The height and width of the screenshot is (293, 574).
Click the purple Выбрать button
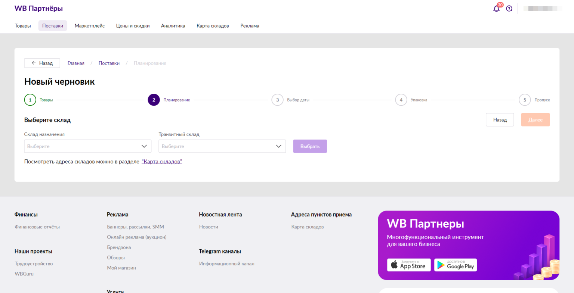point(310,146)
